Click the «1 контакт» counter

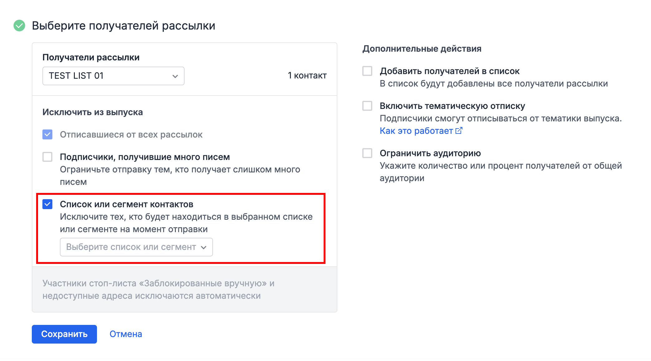click(x=307, y=75)
